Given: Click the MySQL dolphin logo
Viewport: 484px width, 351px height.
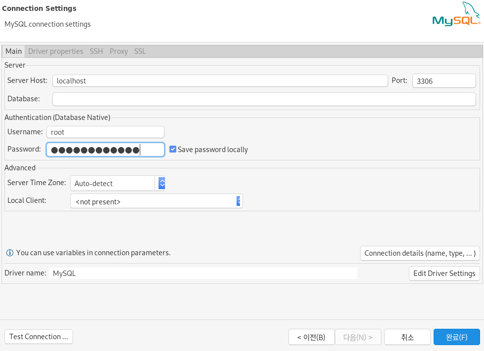Looking at the screenshot, I should click(456, 14).
